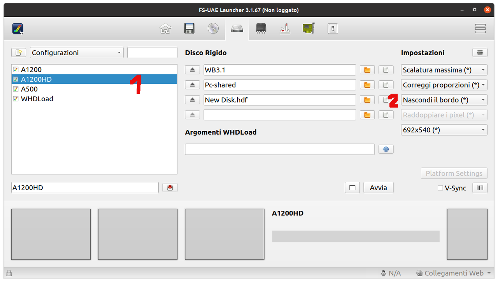The width and height of the screenshot is (498, 282).
Task: Switch to the ROM and RAM chip tab
Action: tap(261, 28)
